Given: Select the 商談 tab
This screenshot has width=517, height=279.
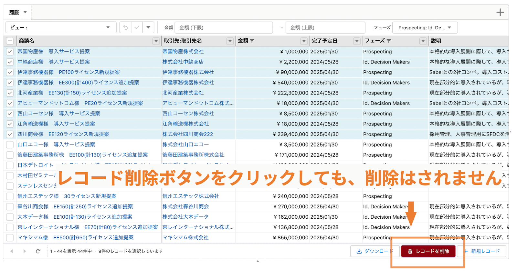Looking at the screenshot, I should tap(14, 12).
